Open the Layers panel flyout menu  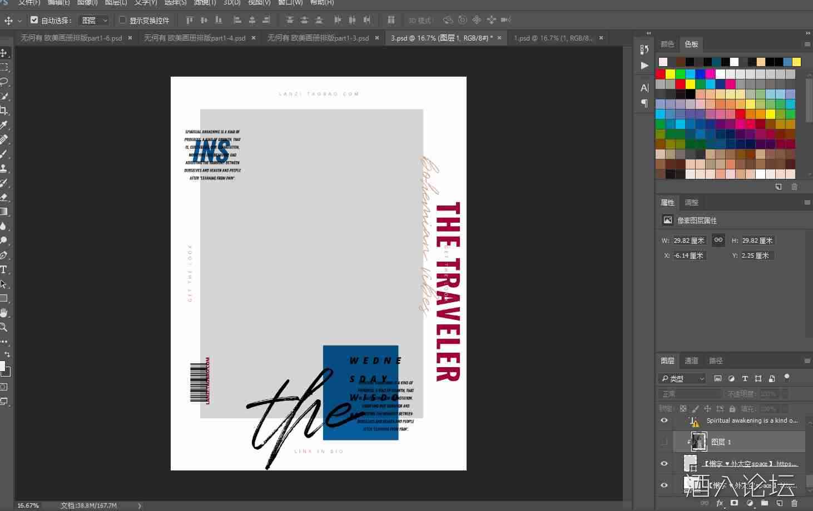(807, 361)
